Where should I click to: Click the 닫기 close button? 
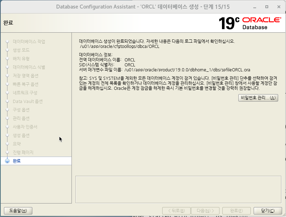tap(268, 211)
